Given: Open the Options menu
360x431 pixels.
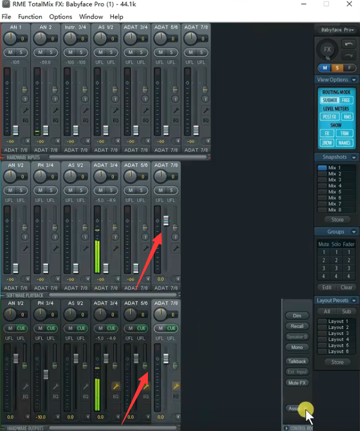Looking at the screenshot, I should tap(61, 17).
